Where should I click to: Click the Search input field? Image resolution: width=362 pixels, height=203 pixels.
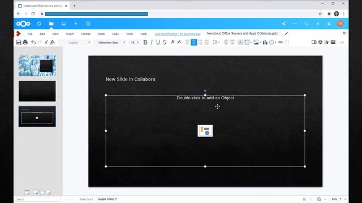pos(38,199)
